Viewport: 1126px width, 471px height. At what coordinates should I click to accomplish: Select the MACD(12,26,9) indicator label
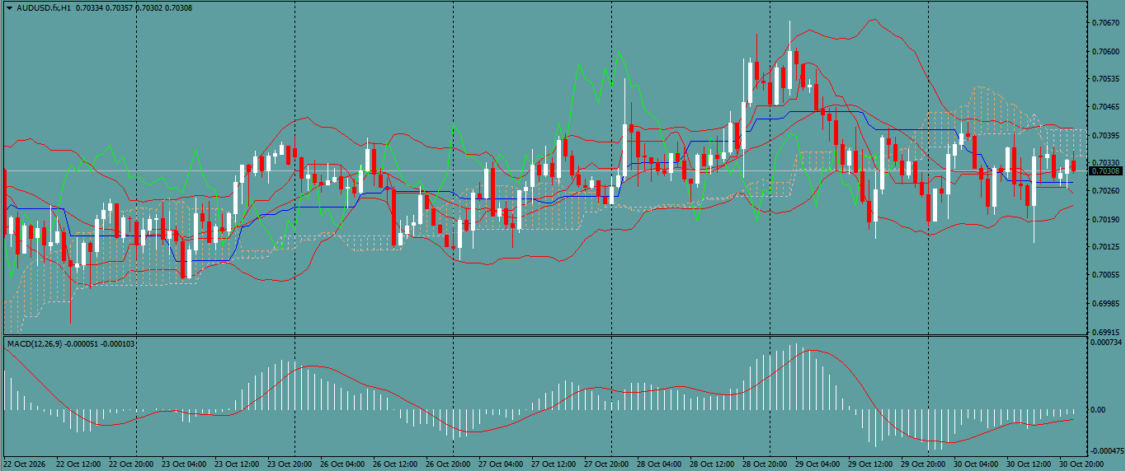[x=34, y=343]
